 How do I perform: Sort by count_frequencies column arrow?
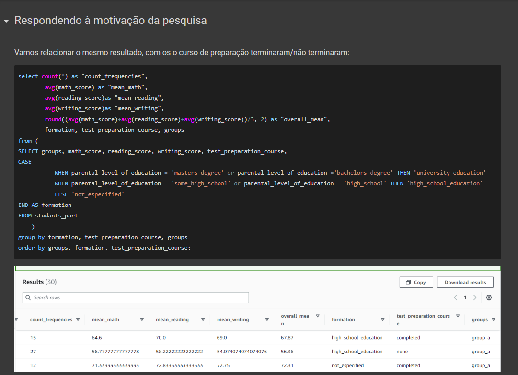78,319
